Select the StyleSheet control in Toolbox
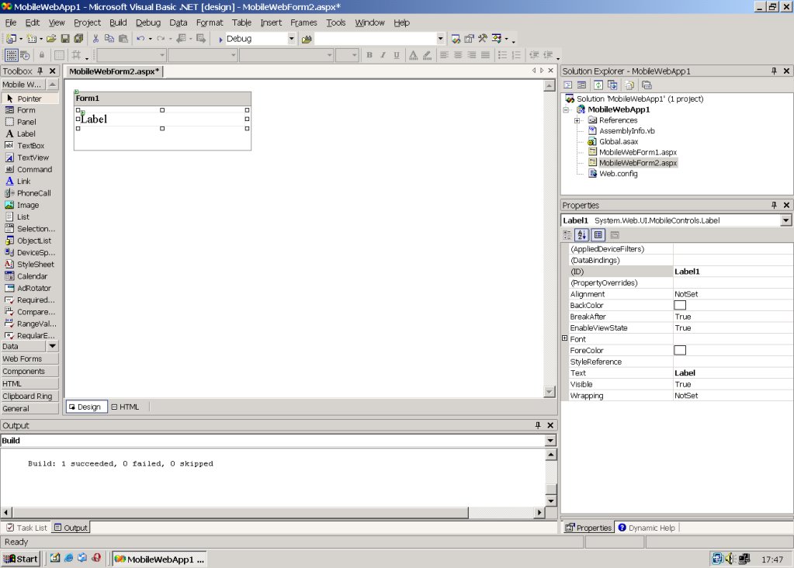This screenshot has height=568, width=794. coord(30,265)
